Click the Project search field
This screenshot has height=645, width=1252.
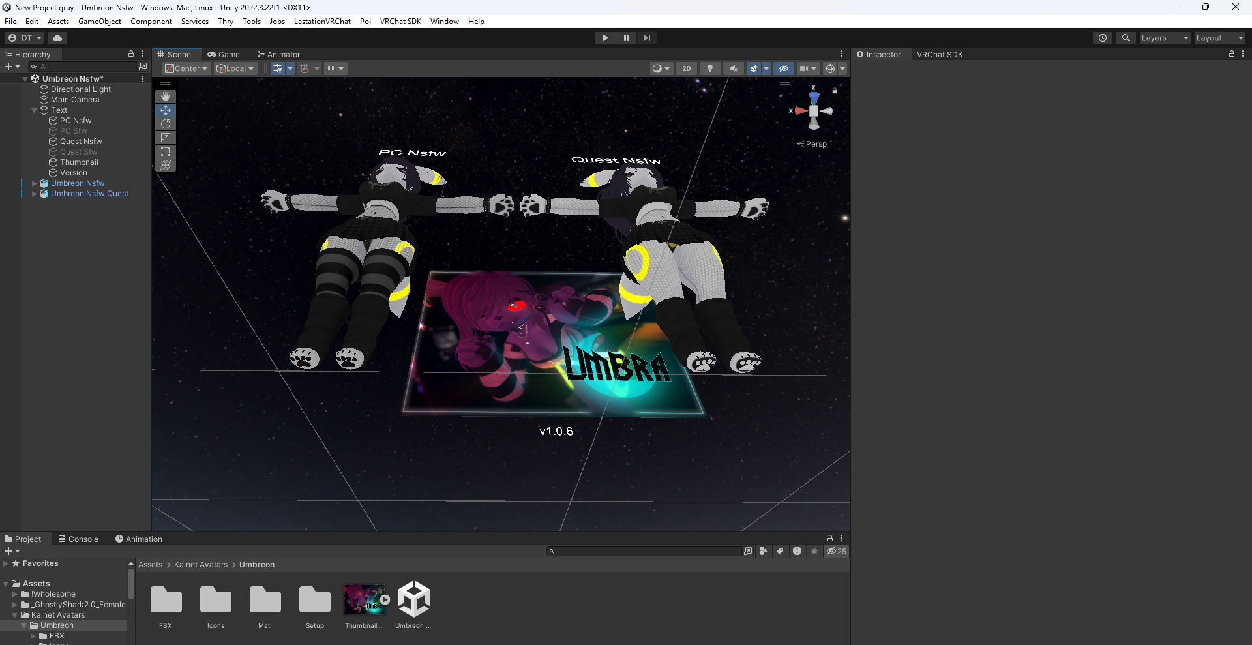click(644, 551)
